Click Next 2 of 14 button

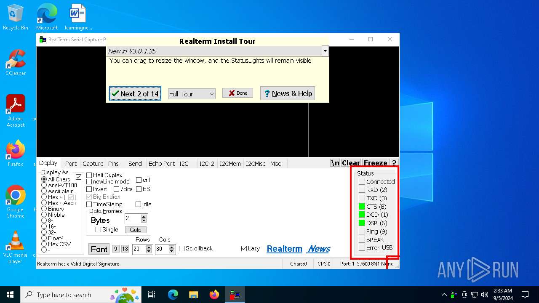coord(135,93)
